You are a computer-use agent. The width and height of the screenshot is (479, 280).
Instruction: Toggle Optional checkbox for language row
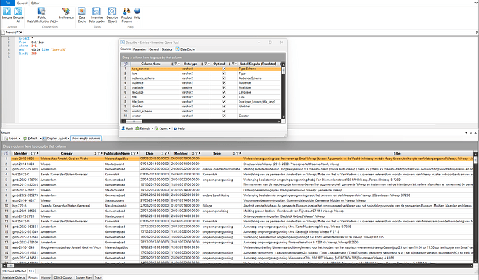224,92
